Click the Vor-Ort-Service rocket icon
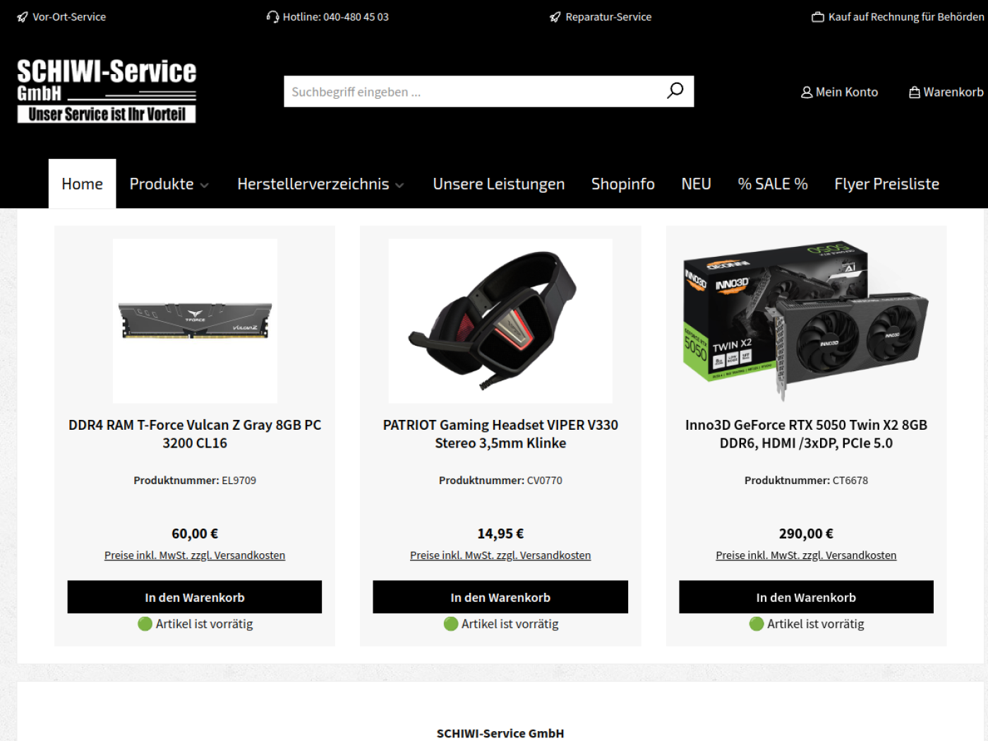988x741 pixels. (23, 17)
